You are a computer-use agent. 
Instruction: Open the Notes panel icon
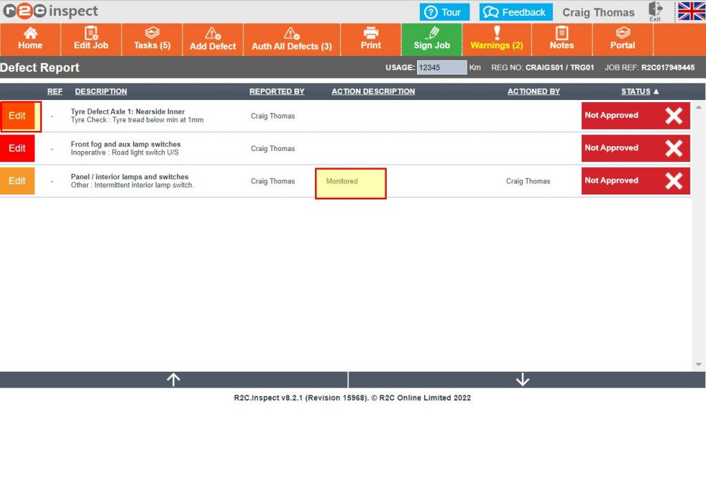[x=562, y=39]
